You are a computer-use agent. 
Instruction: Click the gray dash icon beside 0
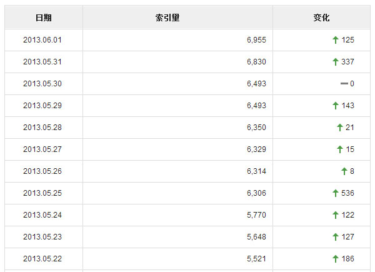344,84
